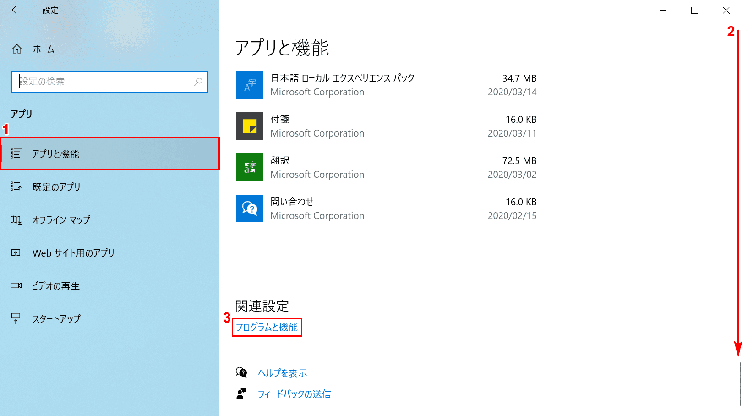Click the ビデオの再生 camera icon
Viewport: 742px width, 416px height.
[16, 286]
